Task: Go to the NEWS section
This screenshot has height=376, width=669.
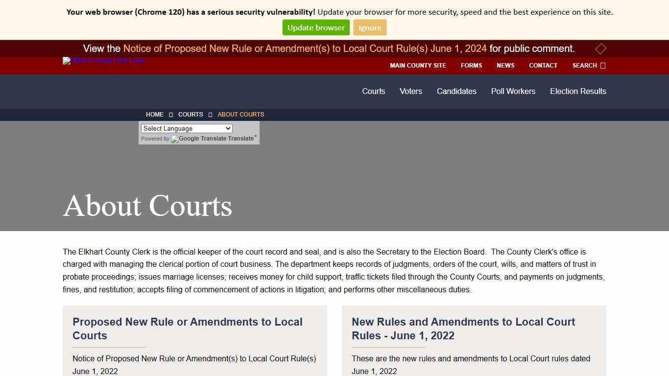Action: [505, 65]
